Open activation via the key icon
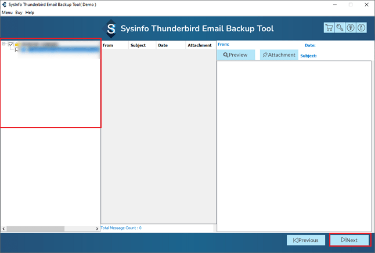 pos(340,28)
